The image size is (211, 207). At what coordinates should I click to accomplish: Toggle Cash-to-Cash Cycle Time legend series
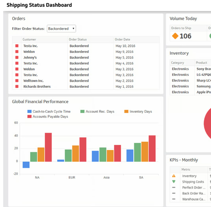click(x=49, y=111)
